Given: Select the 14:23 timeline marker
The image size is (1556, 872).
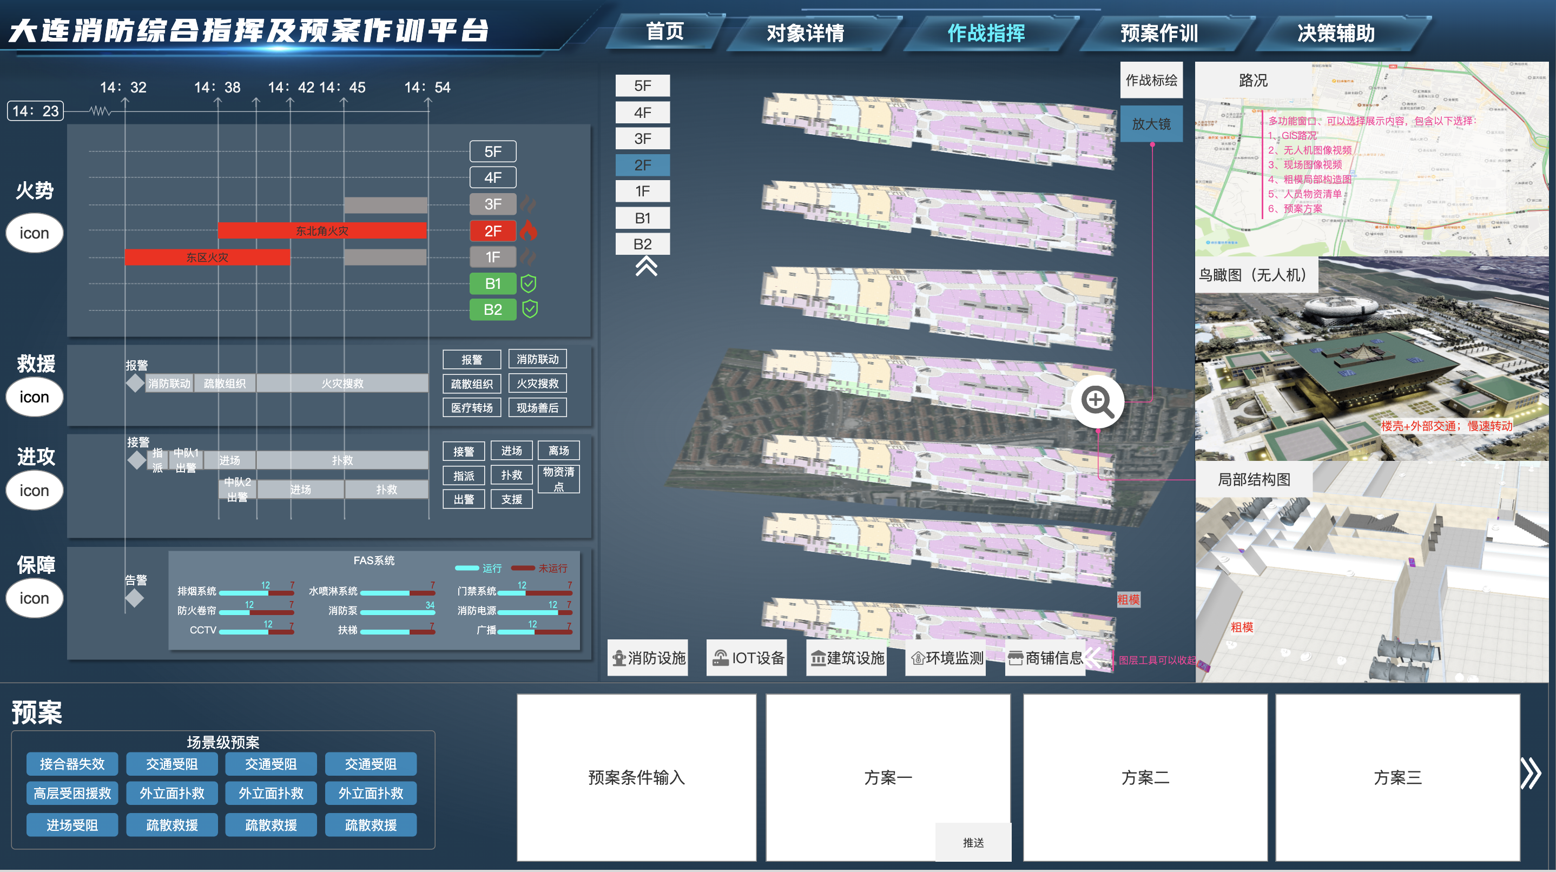Looking at the screenshot, I should point(36,111).
